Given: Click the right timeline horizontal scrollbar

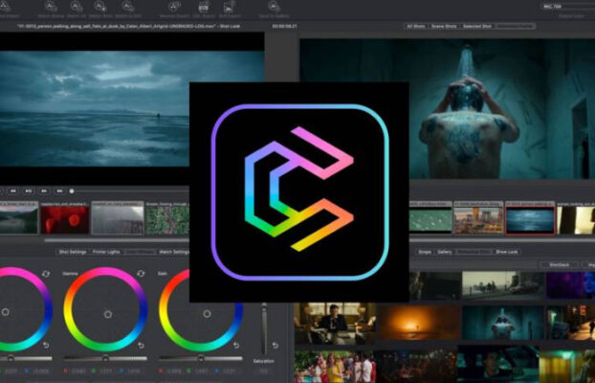Looking at the screenshot, I should click(x=502, y=240).
